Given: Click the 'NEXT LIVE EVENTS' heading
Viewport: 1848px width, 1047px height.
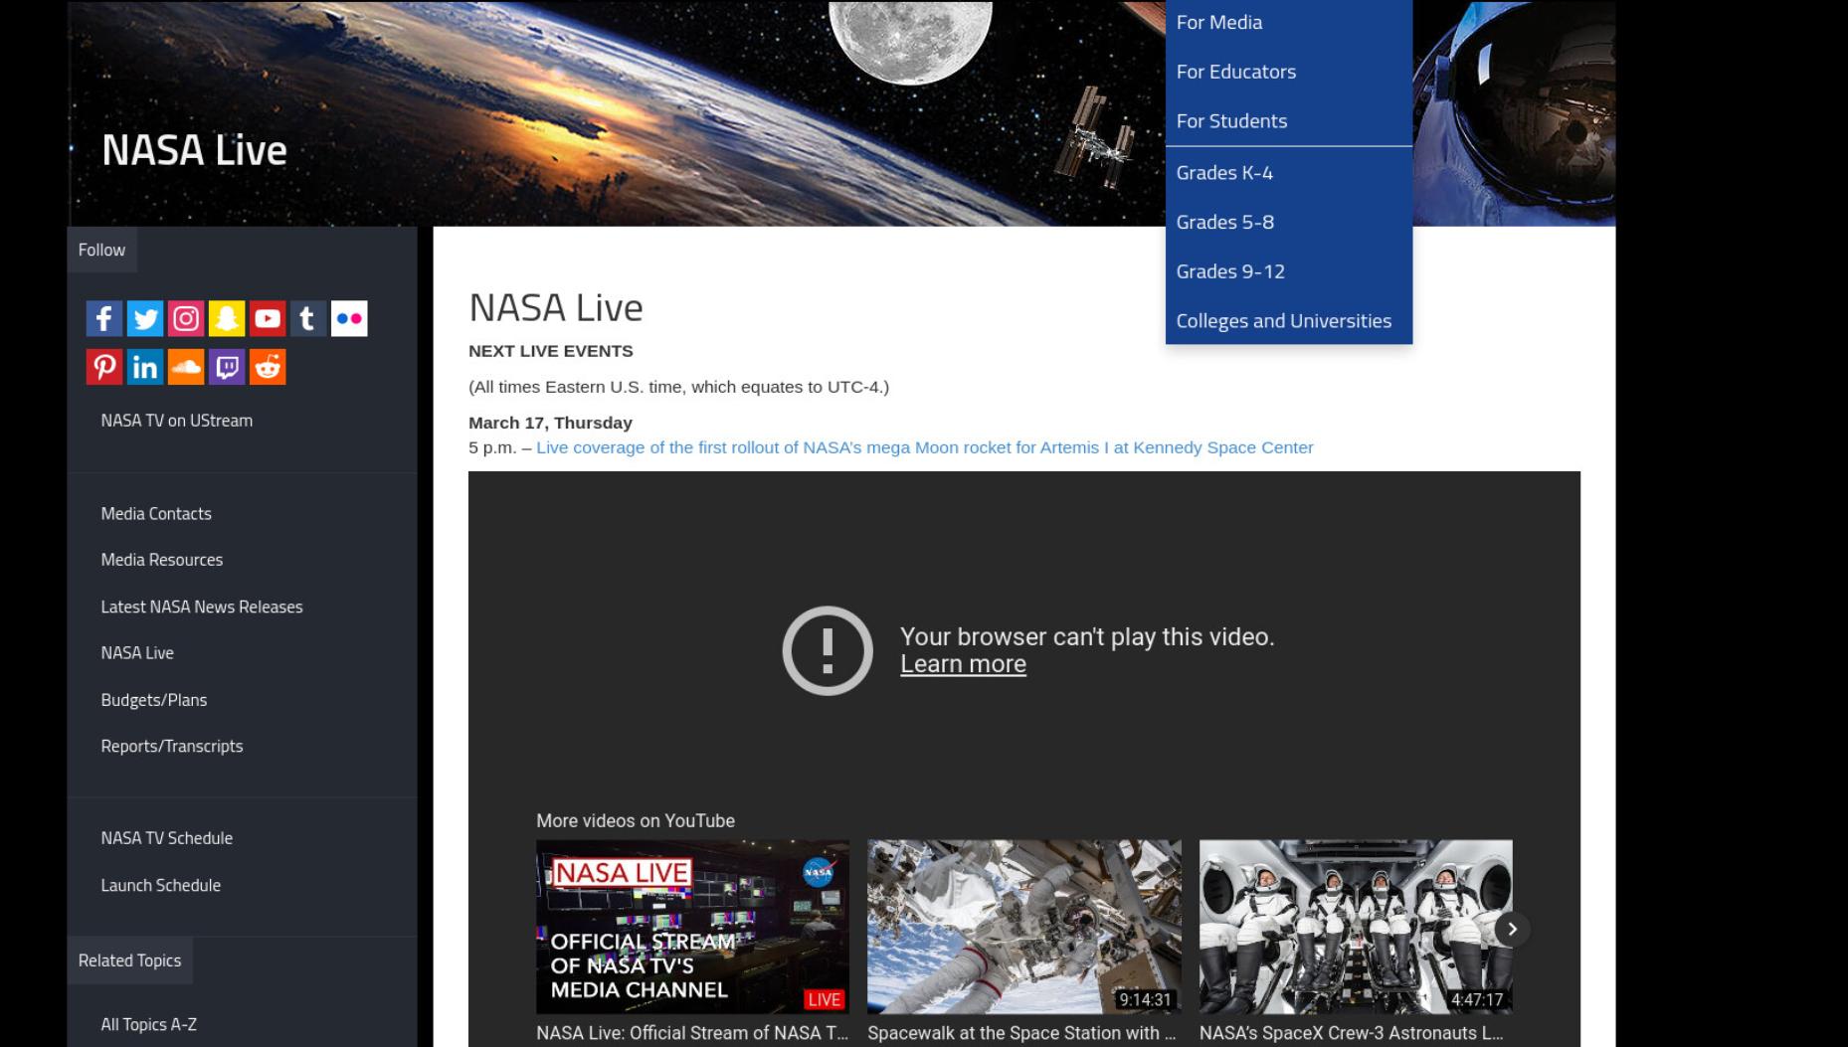Looking at the screenshot, I should [551, 351].
